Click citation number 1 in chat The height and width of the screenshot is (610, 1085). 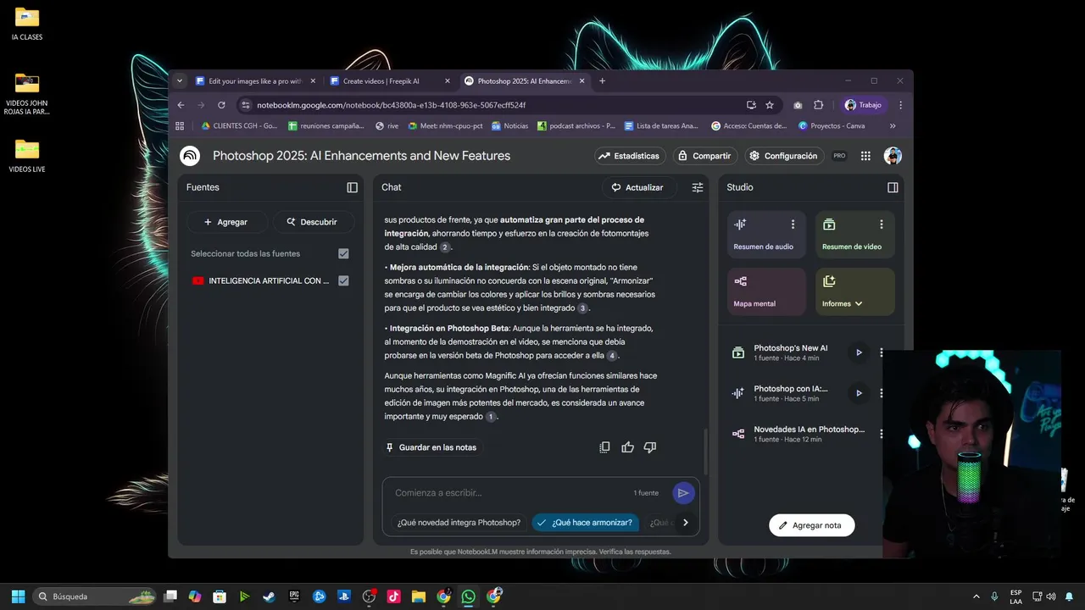point(491,417)
